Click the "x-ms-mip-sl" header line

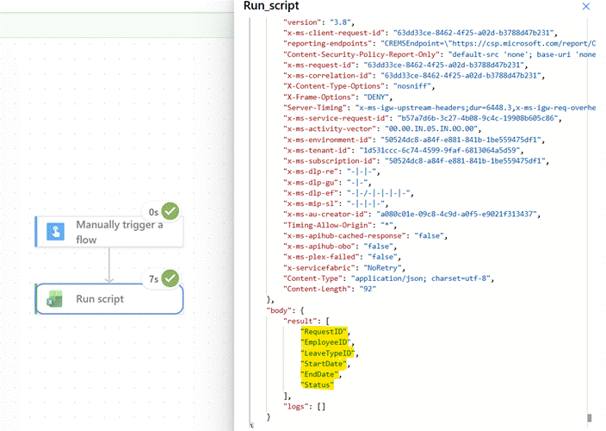336,203
